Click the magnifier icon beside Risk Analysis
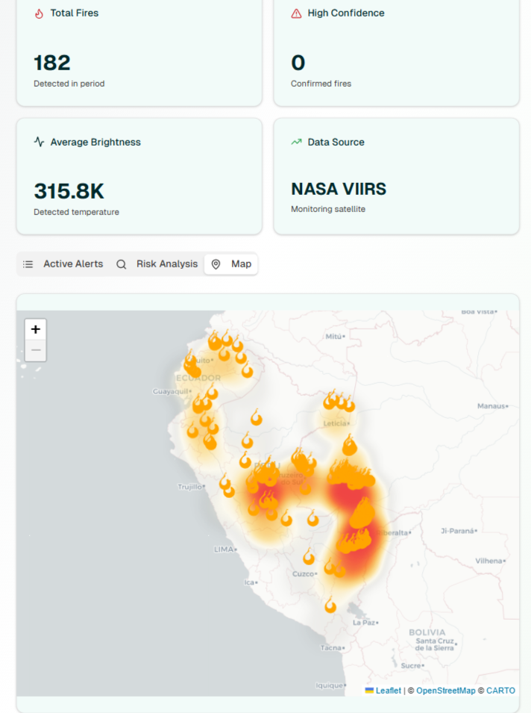Screen dimensions: 531x713 tap(121, 264)
